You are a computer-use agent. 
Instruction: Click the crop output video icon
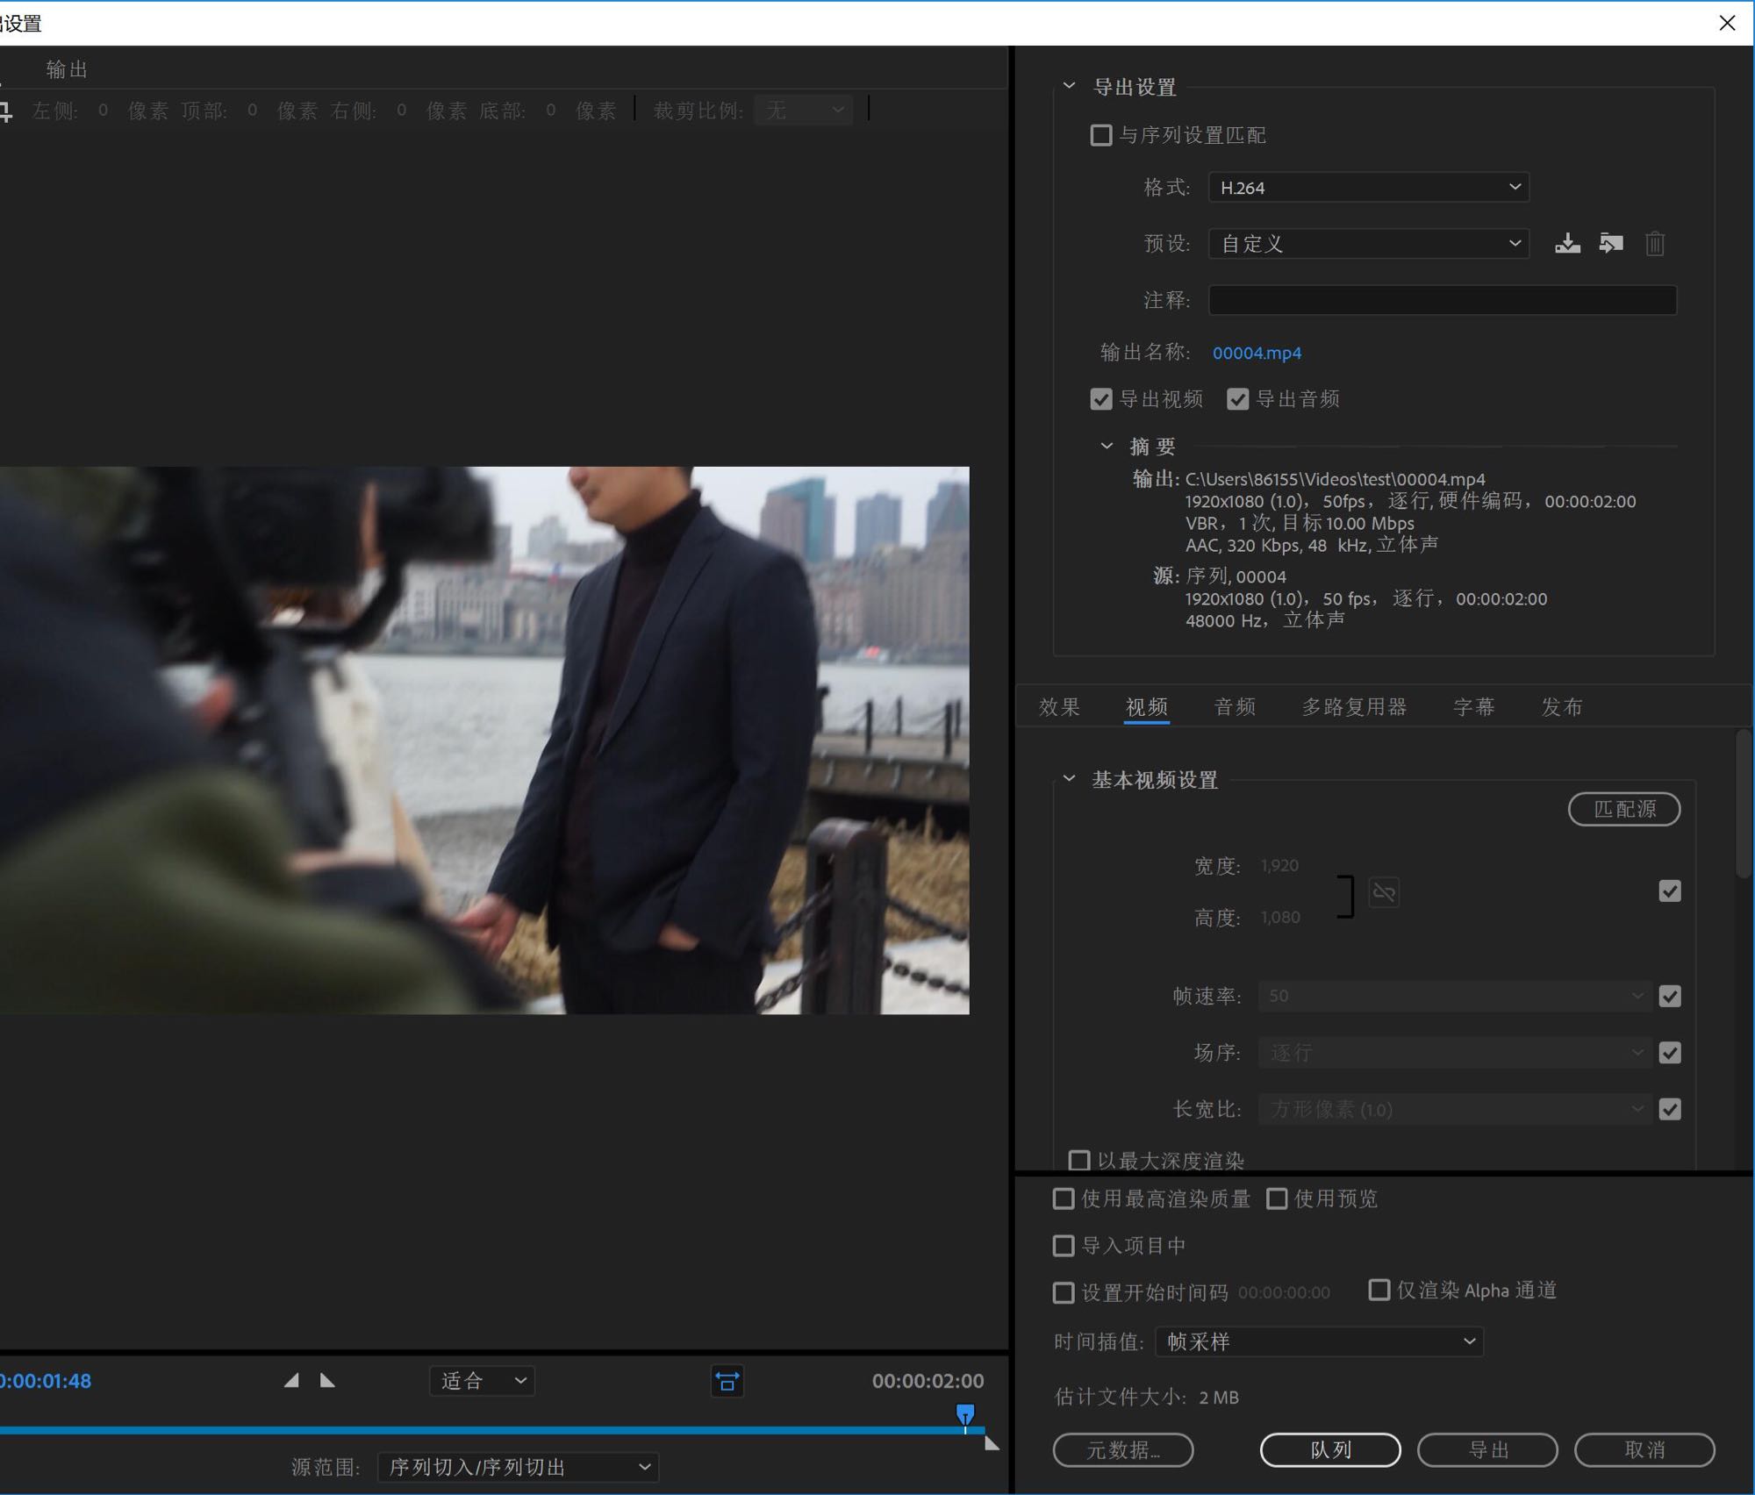click(5, 111)
